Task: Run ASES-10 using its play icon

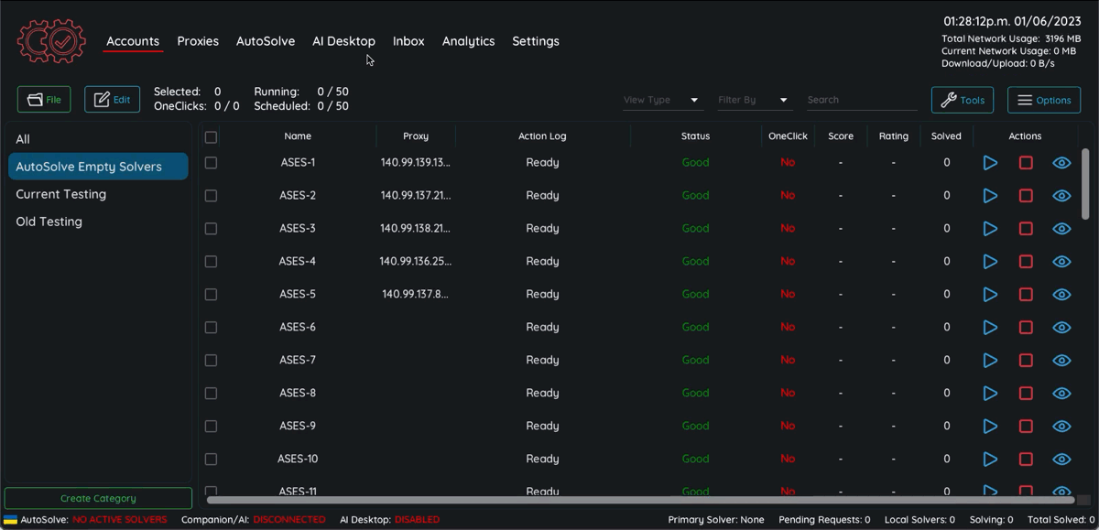Action: [990, 460]
